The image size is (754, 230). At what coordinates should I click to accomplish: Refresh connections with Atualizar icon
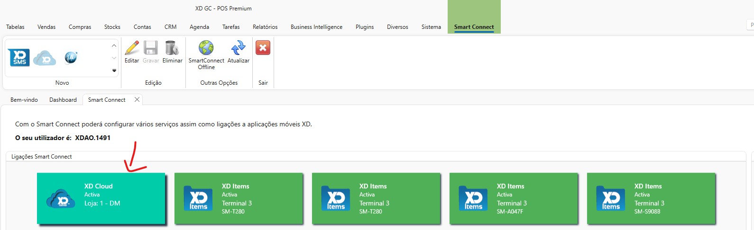click(x=238, y=49)
